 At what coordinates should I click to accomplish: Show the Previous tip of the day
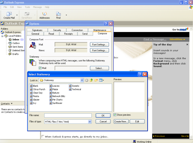(x=159, y=136)
